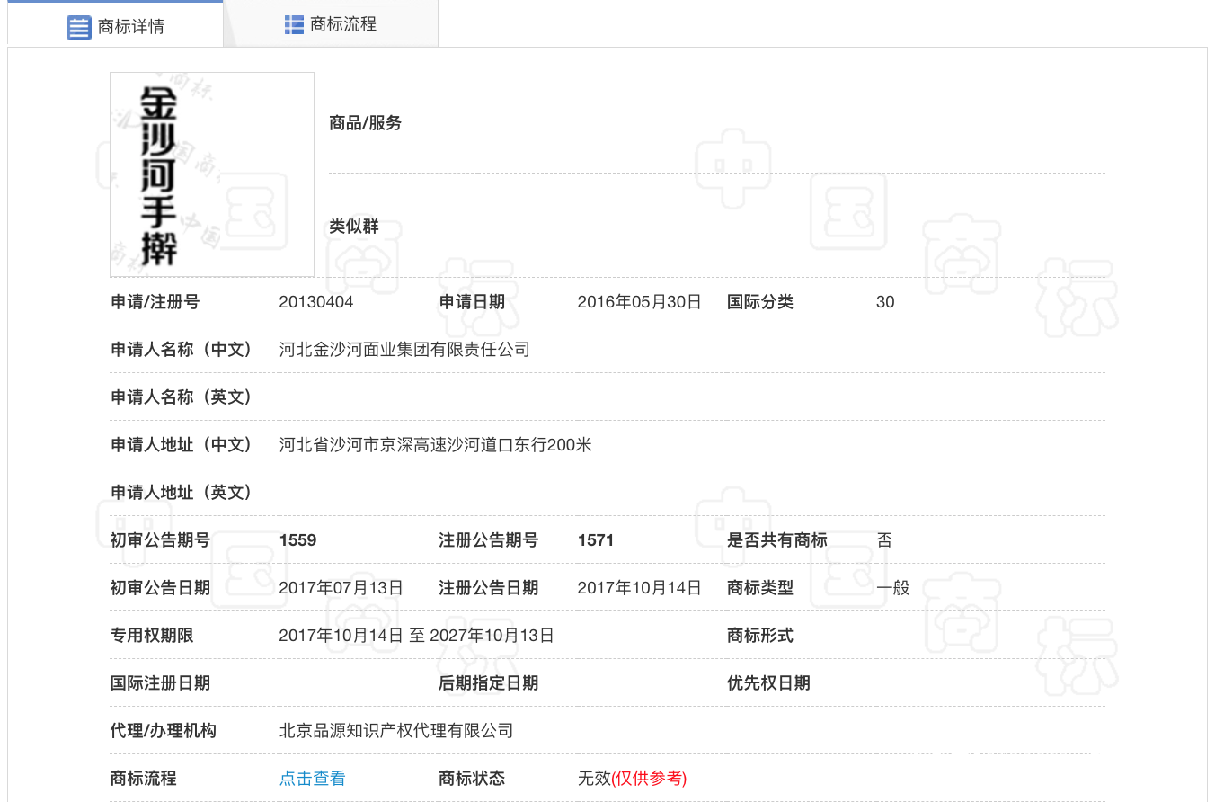Click the 后期指定日期 label
Viewport: 1215px width, 802px height.
489,683
